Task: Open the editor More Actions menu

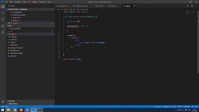Action: (196, 6)
